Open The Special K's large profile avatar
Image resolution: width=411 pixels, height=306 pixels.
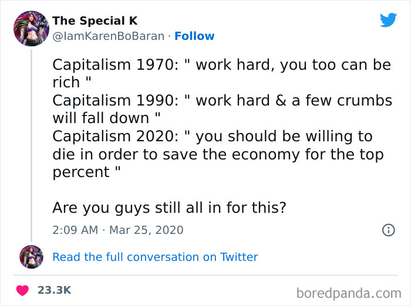(31, 29)
